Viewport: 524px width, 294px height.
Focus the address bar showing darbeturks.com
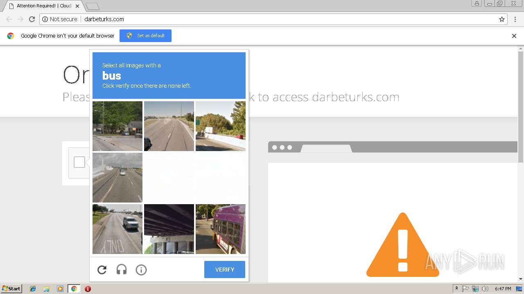[x=273, y=19]
